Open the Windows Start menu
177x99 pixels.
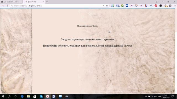click(x=3, y=97)
